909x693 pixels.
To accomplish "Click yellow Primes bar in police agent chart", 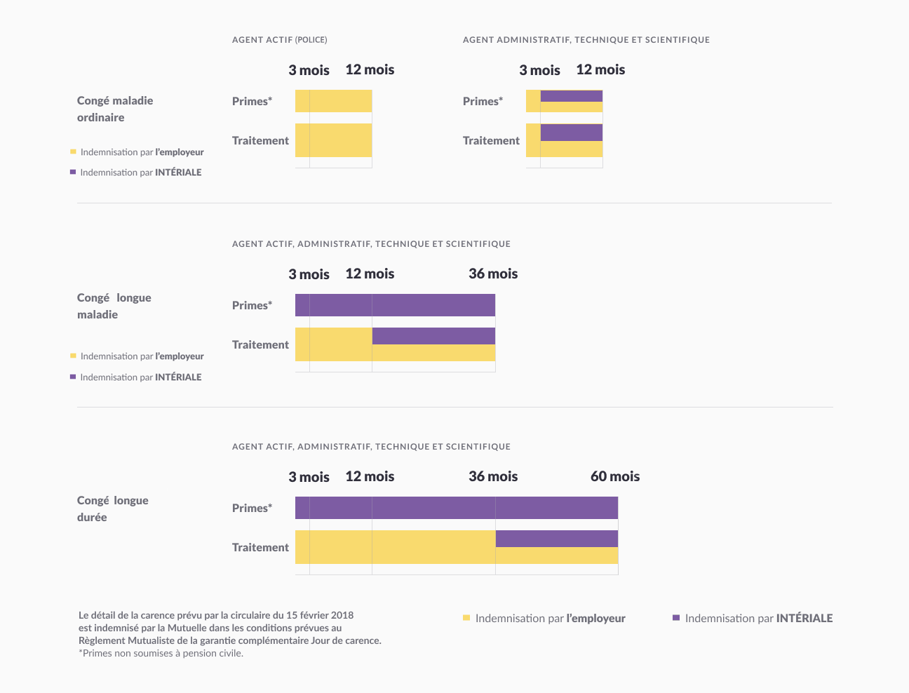I will tap(333, 101).
